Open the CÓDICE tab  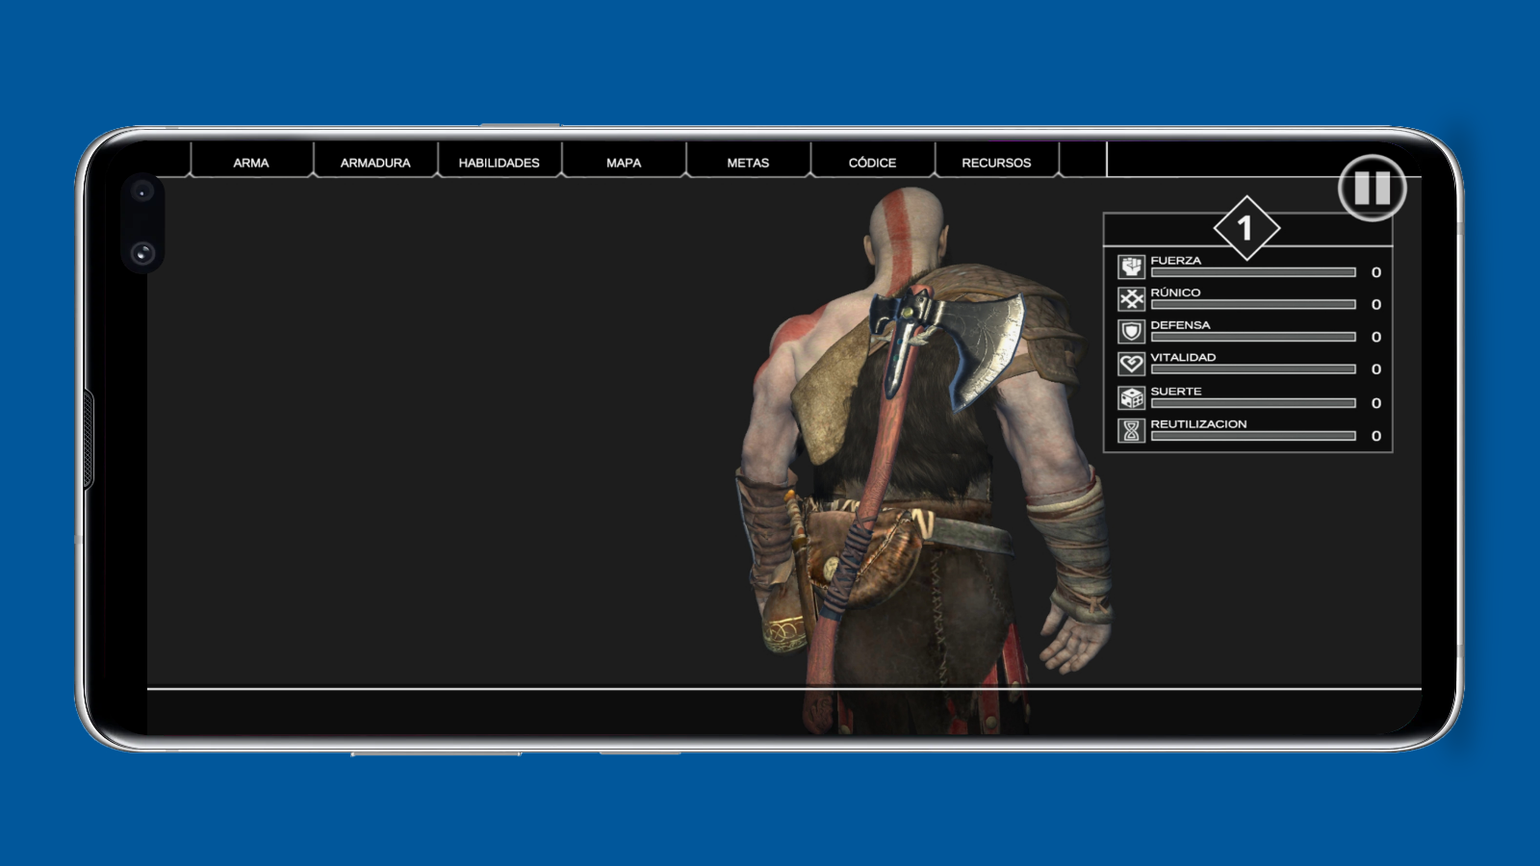click(872, 162)
